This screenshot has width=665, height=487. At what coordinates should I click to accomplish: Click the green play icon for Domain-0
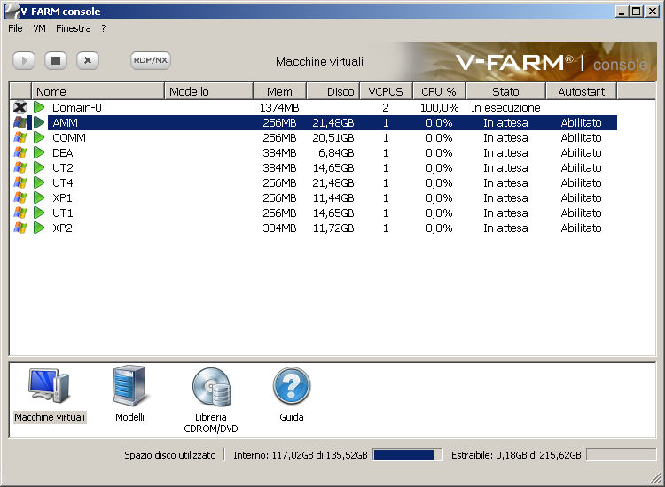click(x=39, y=107)
